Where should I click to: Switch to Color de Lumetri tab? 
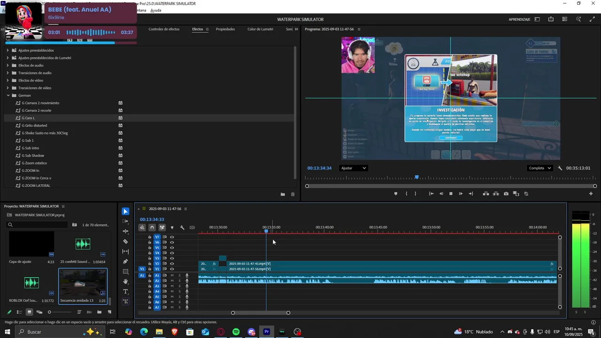pos(260,29)
